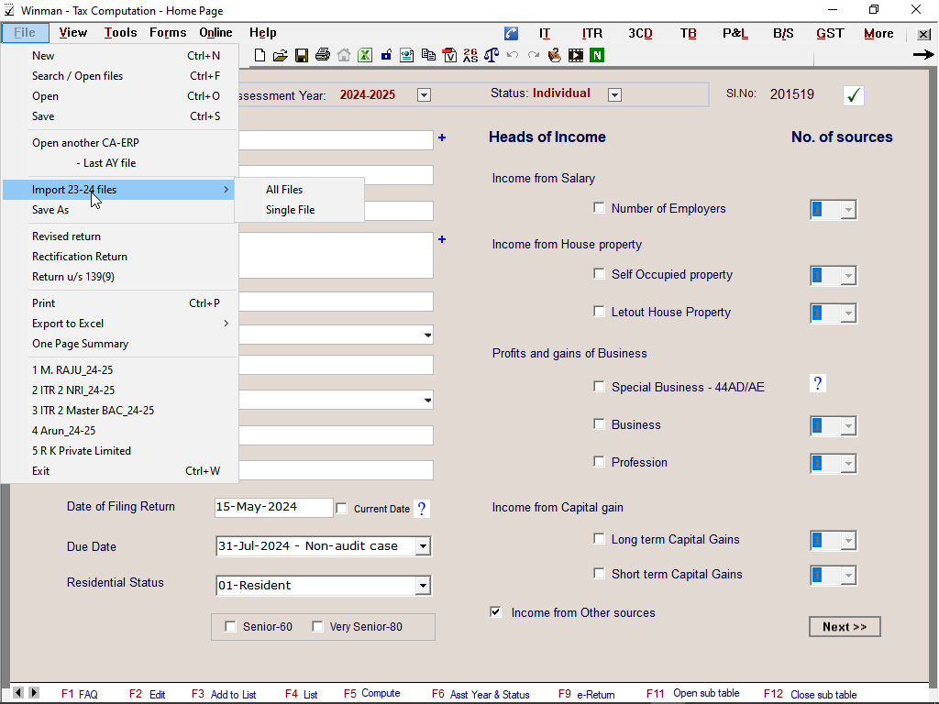Open the 26AS toolbar icon

[470, 55]
